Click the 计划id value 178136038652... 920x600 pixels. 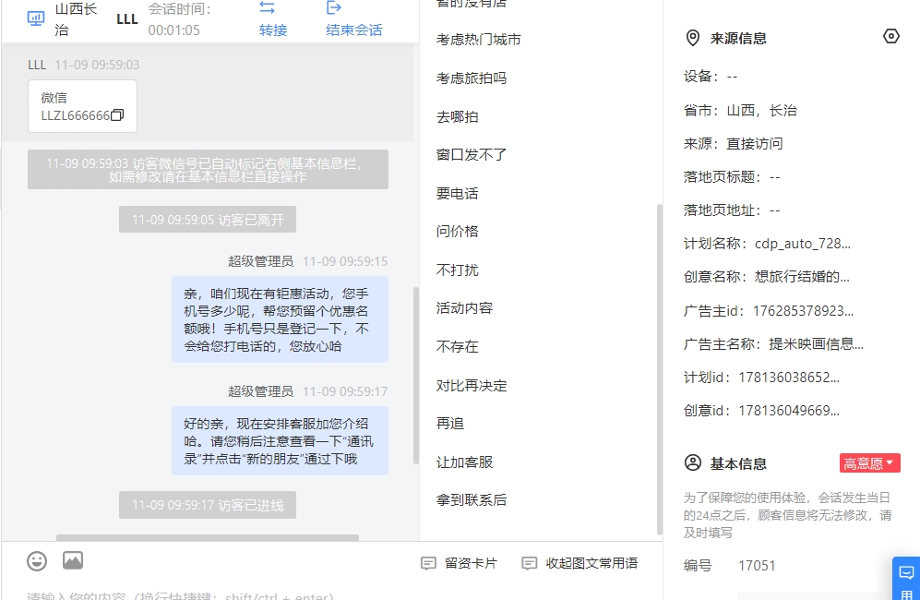coord(789,378)
